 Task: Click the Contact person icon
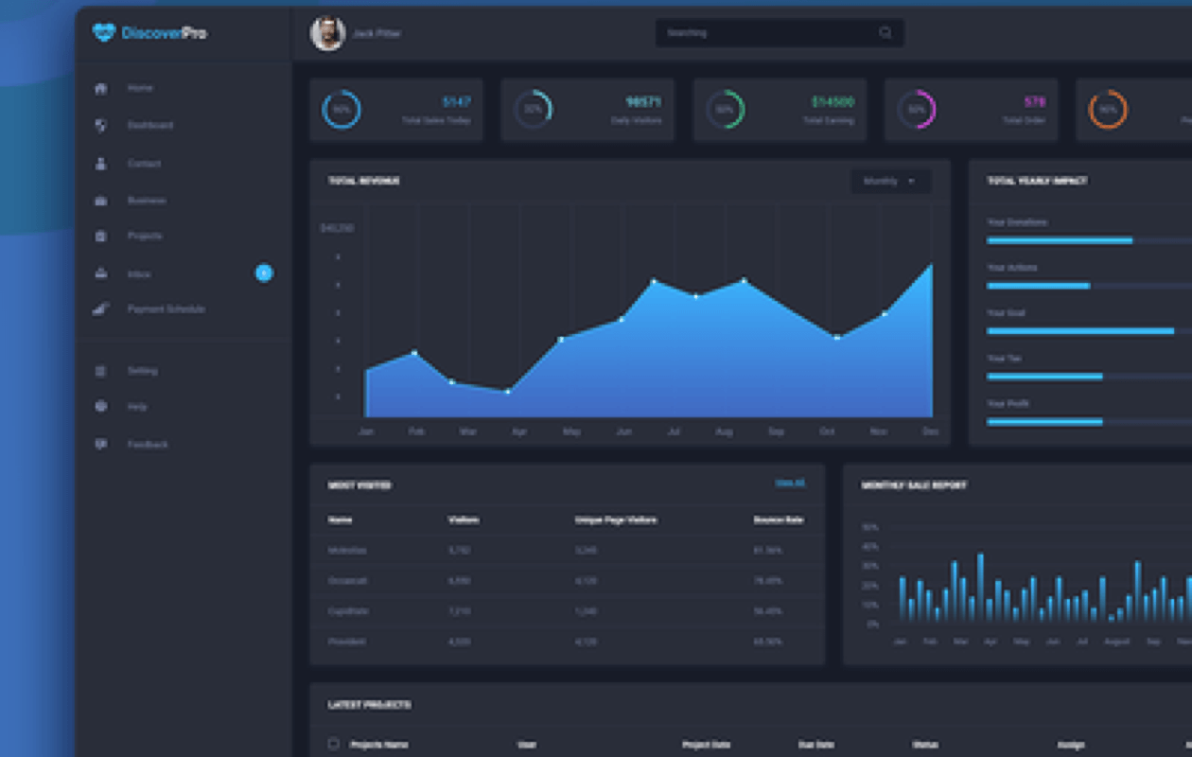point(101,164)
